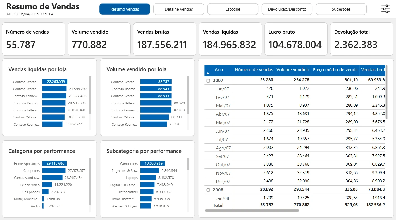This screenshot has height=220, width=396.
Task: Click the Washers & Dryers label
Action: 125,206
